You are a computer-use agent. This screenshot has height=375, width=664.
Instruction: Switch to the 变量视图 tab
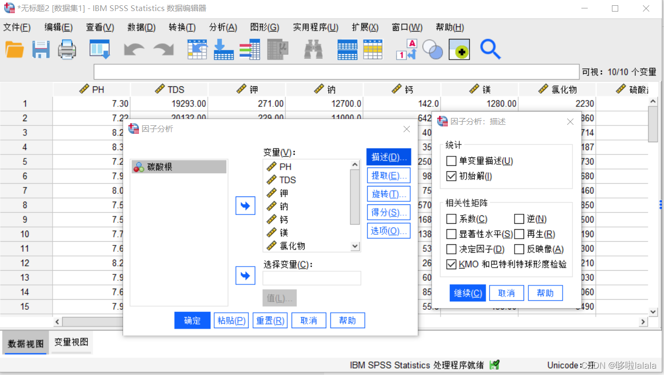coord(71,342)
